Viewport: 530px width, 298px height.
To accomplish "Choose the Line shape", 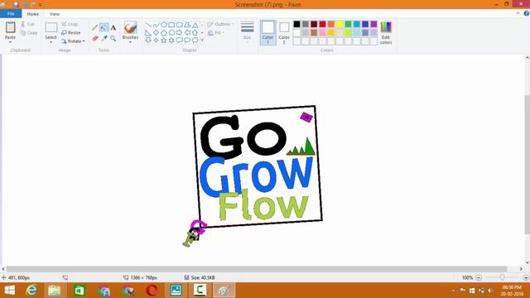I will (148, 25).
